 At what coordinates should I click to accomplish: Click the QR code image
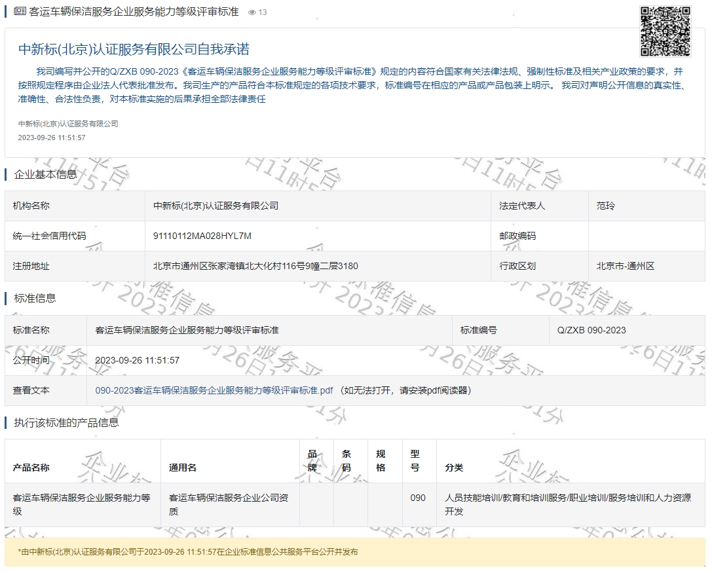(x=665, y=31)
